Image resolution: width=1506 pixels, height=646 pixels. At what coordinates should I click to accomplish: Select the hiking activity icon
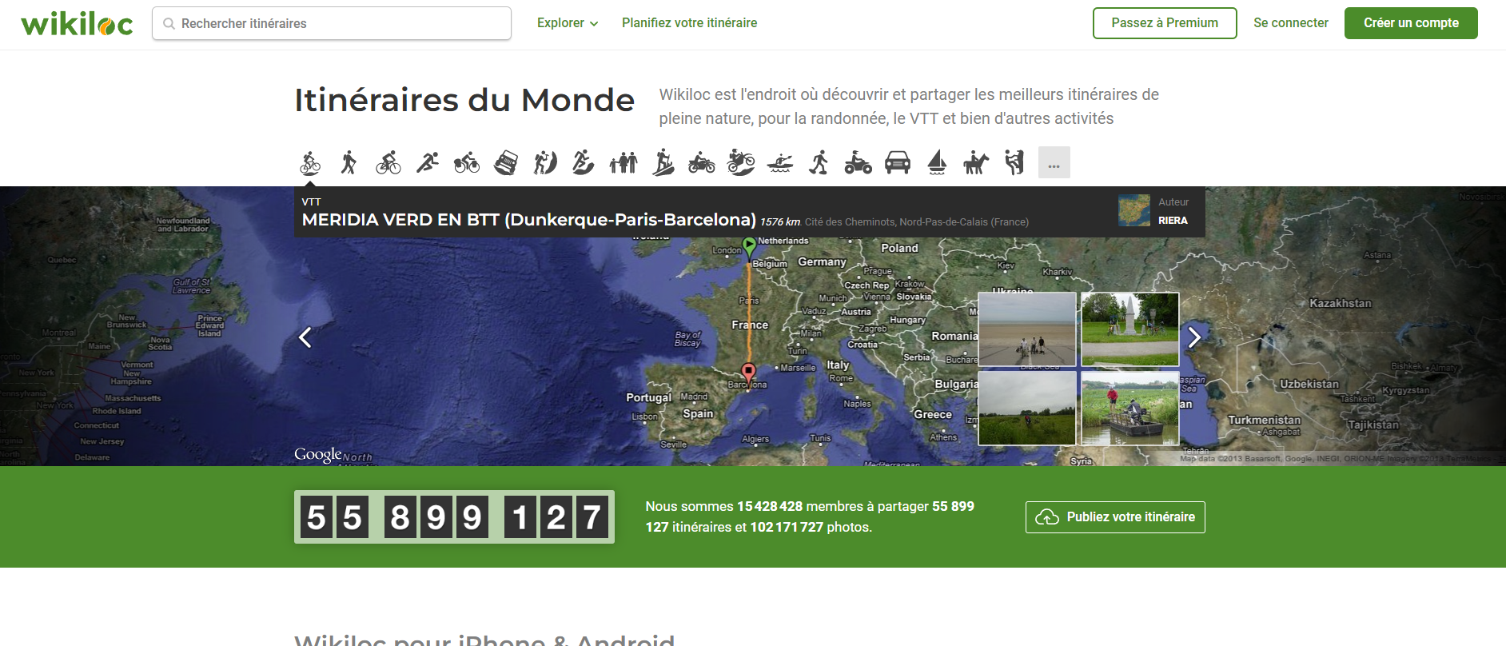(349, 162)
